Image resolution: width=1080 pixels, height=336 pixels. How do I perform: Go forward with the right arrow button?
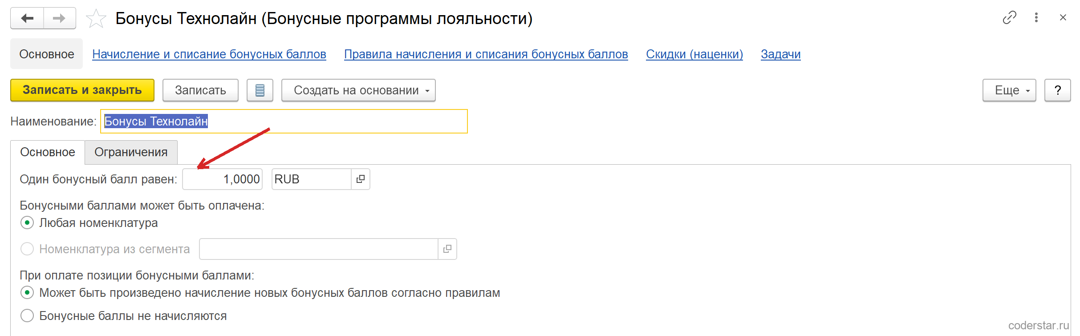60,18
